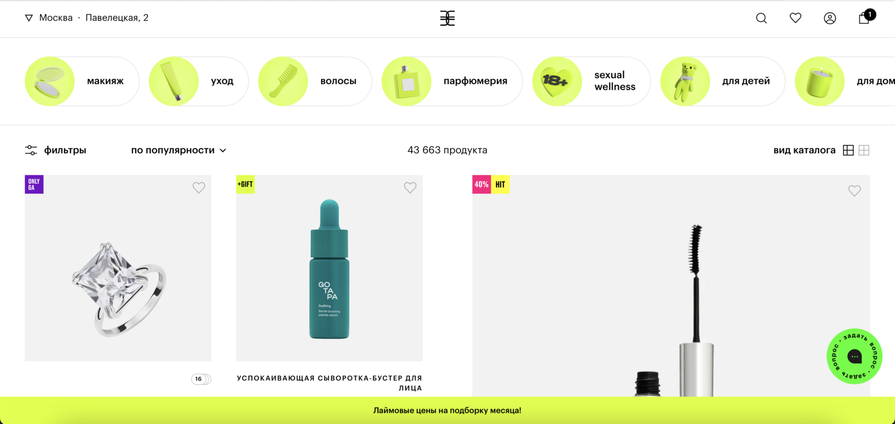Switch catalog to small grid view icon
The image size is (895, 424).
(864, 150)
